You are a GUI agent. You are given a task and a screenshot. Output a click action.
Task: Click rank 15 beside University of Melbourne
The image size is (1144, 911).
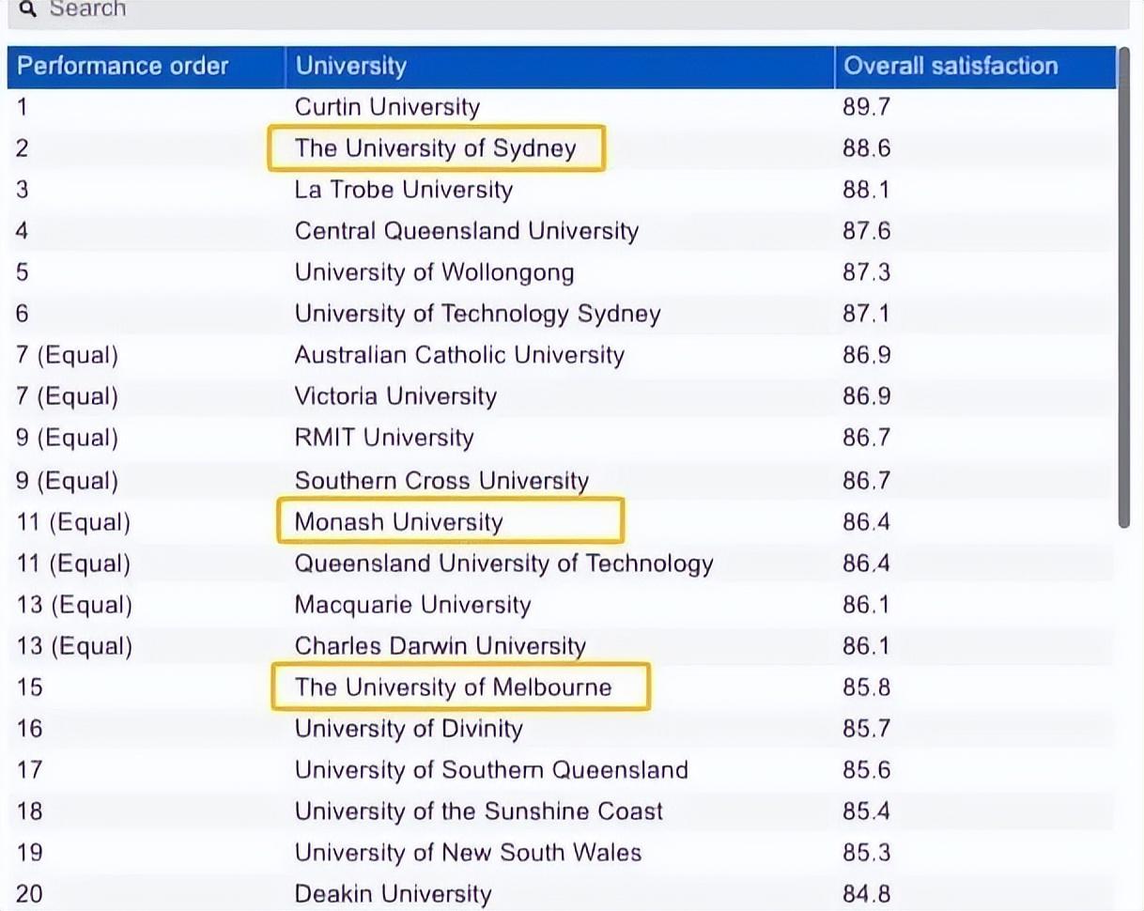click(29, 687)
